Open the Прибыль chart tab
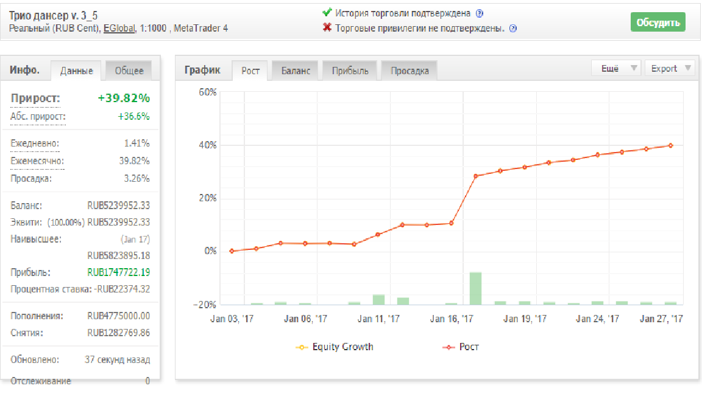The width and height of the screenshot is (702, 394). pyautogui.click(x=350, y=71)
